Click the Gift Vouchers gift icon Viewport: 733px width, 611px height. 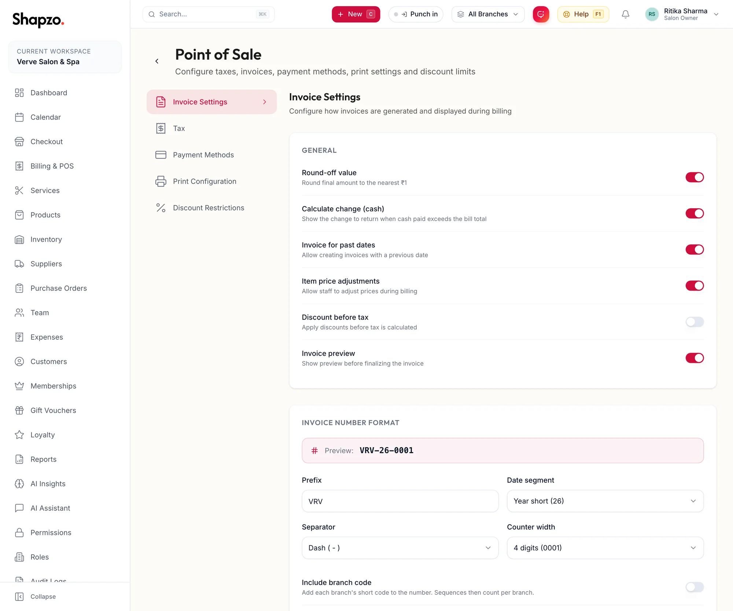click(19, 411)
